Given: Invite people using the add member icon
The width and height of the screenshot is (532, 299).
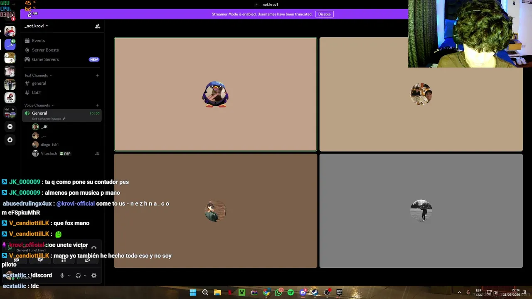Looking at the screenshot, I should click(97, 26).
